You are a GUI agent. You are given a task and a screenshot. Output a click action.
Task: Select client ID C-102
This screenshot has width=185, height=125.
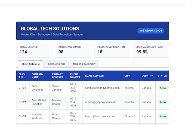[x=22, y=102]
